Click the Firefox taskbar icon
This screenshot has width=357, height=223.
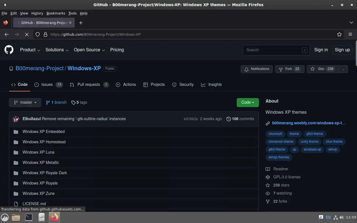pyautogui.click(x=54, y=217)
